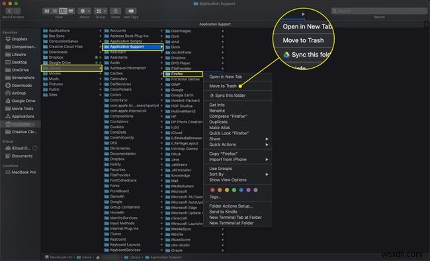Click the Back navigation arrow
430x261 pixels.
(9, 11)
